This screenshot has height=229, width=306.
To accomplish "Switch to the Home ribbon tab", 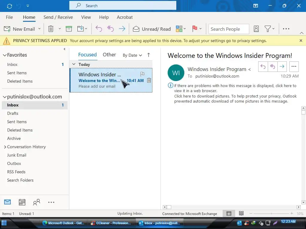I will 29,17.
